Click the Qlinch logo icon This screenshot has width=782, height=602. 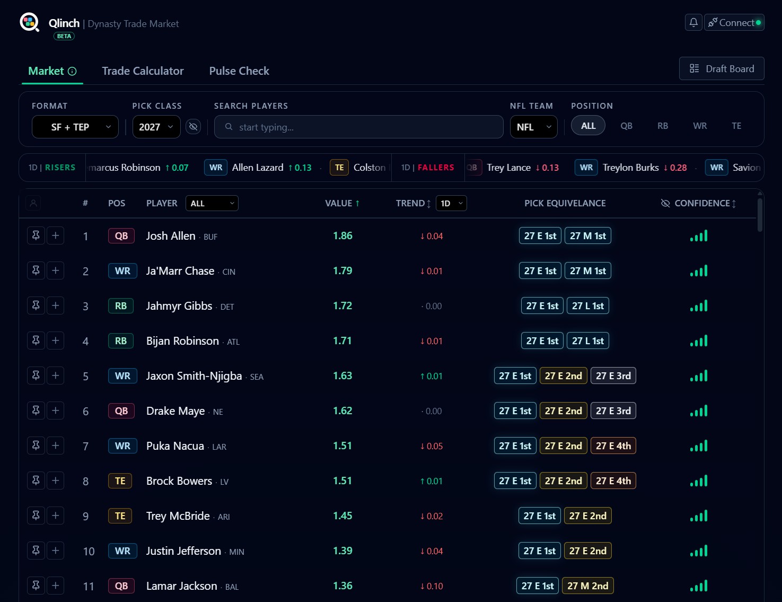point(30,22)
